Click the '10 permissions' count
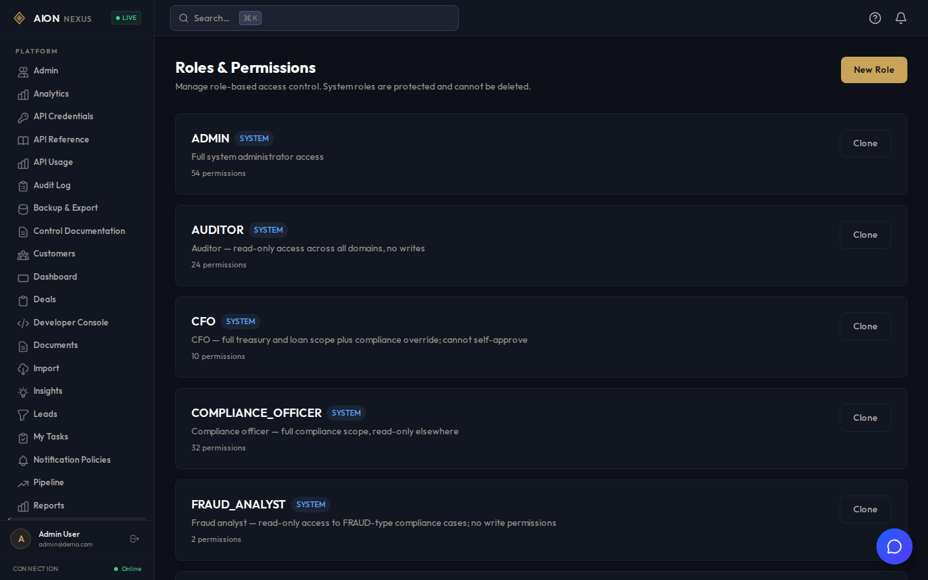This screenshot has height=580, width=928. click(x=218, y=356)
